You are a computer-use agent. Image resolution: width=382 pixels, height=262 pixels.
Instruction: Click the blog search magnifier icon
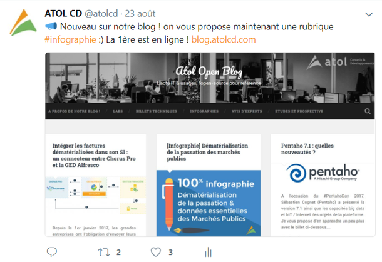click(x=368, y=111)
